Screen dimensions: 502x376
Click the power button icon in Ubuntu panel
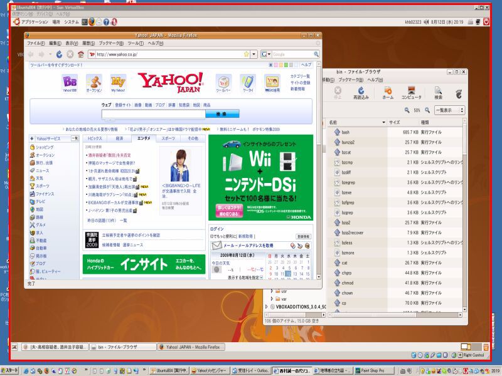coord(486,22)
